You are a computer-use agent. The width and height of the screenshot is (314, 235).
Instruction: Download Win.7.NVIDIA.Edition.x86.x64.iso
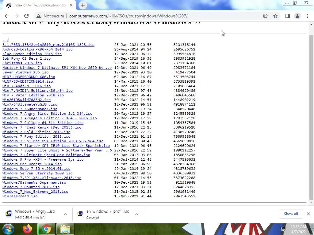[37, 91]
